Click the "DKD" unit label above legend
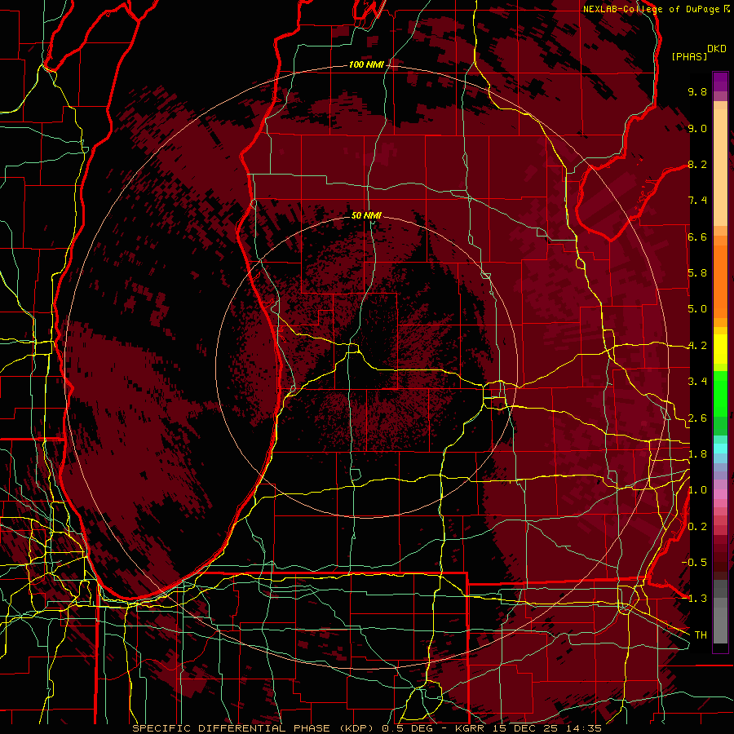This screenshot has height=734, width=734. pyautogui.click(x=716, y=49)
